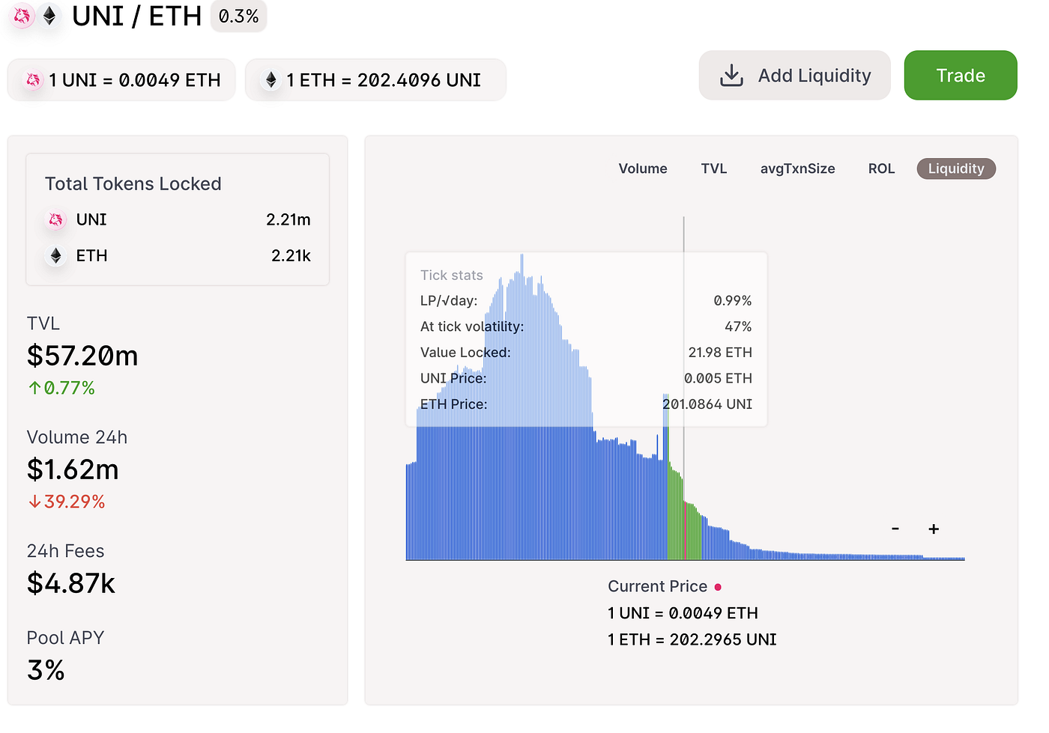Click the 0.3% fee tier badge

(x=238, y=16)
